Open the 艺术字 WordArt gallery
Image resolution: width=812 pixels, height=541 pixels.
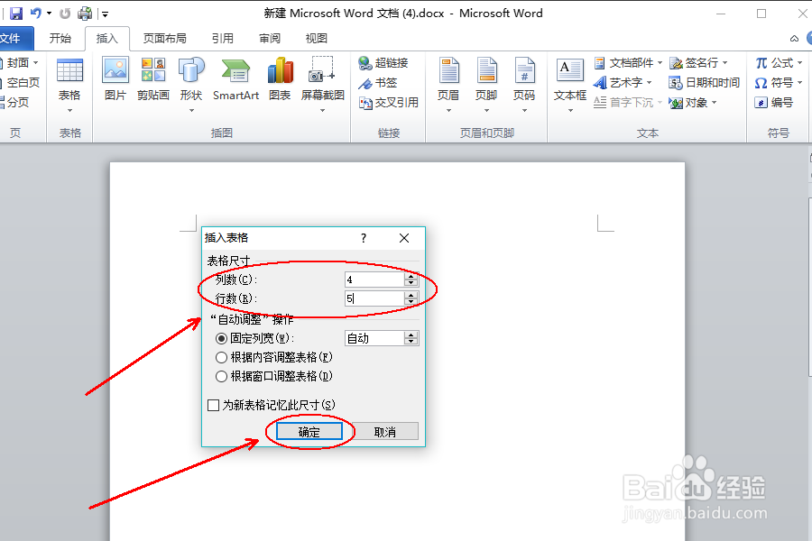[x=623, y=82]
